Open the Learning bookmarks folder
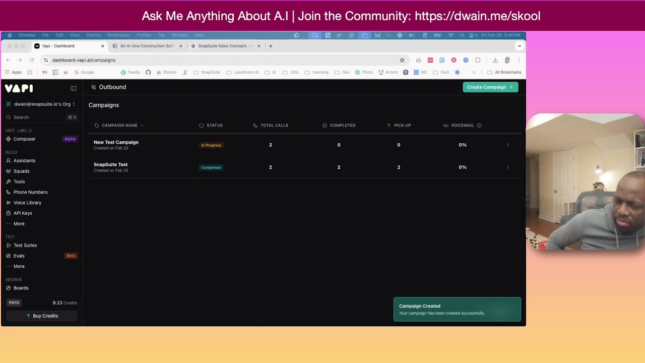Image resolution: width=645 pixels, height=363 pixels. (316, 72)
